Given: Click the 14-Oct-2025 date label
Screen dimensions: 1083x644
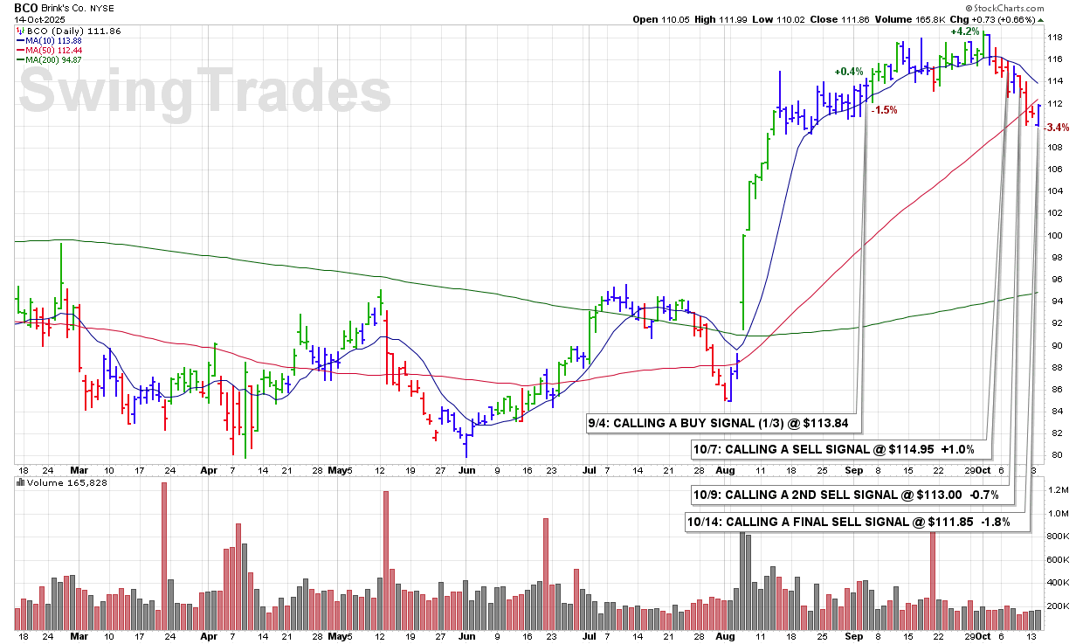Looking at the screenshot, I should coord(38,18).
